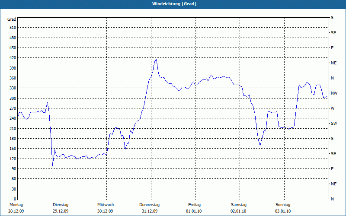Click the Montag day label
Screen dimensions: 346x216
click(16, 205)
